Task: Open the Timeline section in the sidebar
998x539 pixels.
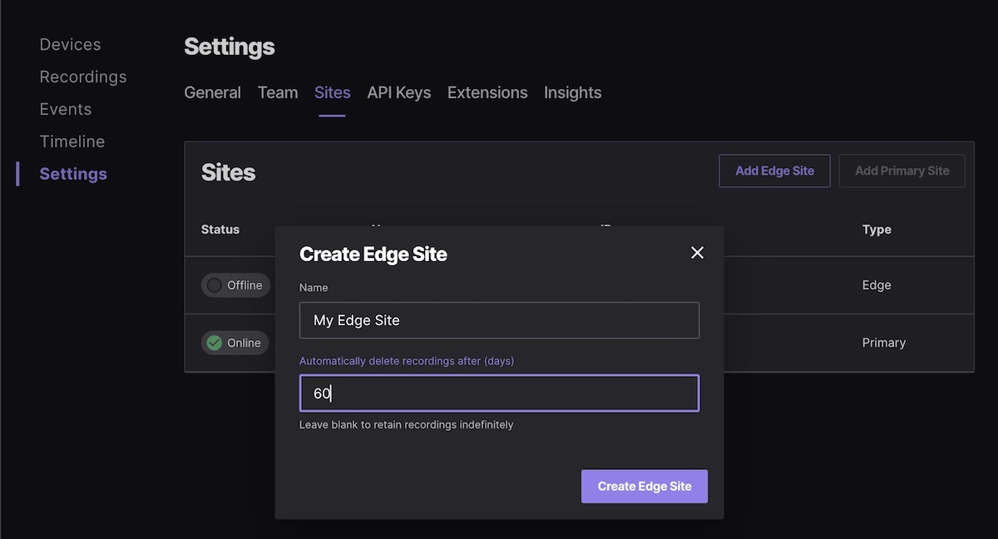Action: (x=72, y=141)
